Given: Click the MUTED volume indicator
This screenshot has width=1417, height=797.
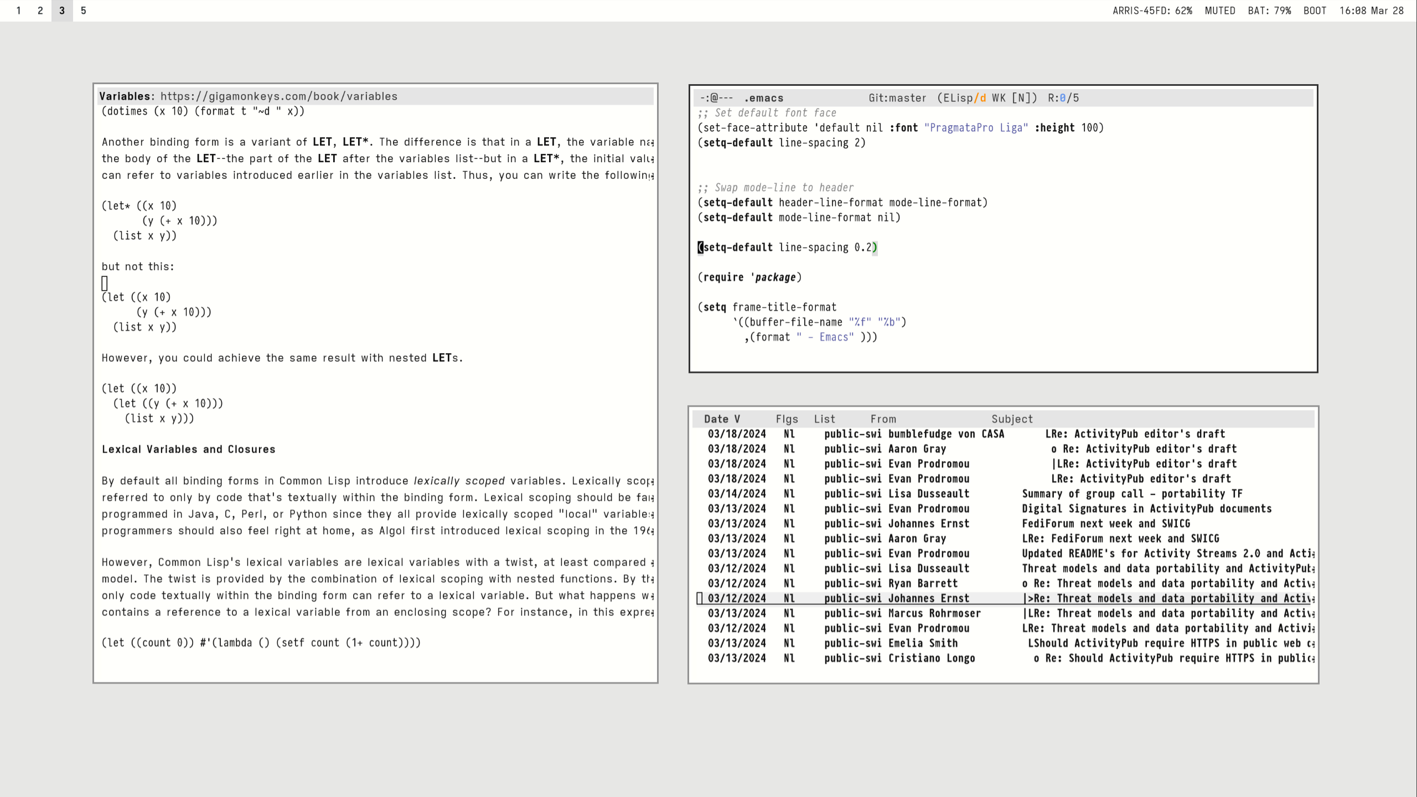Looking at the screenshot, I should click(1219, 11).
